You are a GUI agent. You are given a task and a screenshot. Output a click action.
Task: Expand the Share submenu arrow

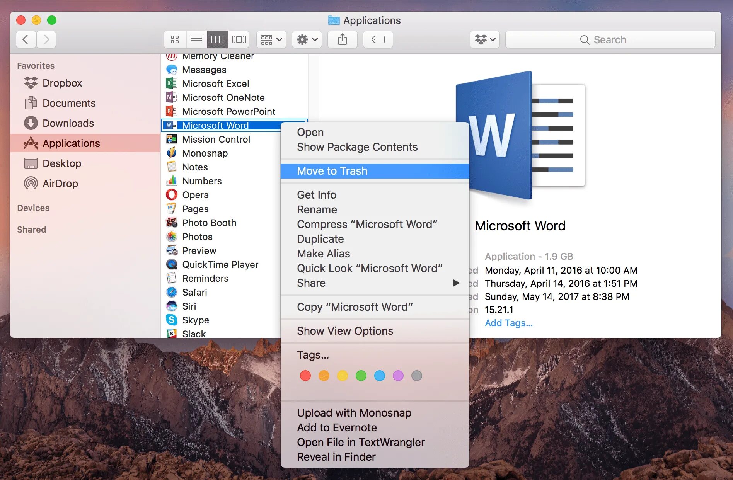click(456, 283)
